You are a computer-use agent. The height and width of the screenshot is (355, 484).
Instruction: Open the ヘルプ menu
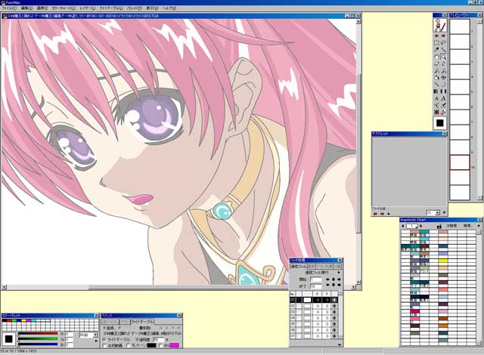[x=169, y=8]
